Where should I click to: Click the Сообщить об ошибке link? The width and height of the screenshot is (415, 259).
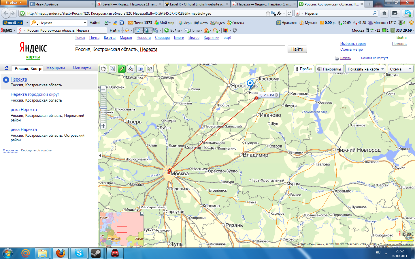[x=36, y=150]
